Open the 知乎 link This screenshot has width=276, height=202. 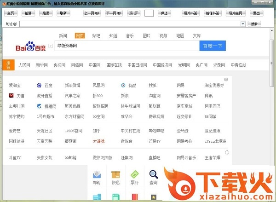[97, 131]
